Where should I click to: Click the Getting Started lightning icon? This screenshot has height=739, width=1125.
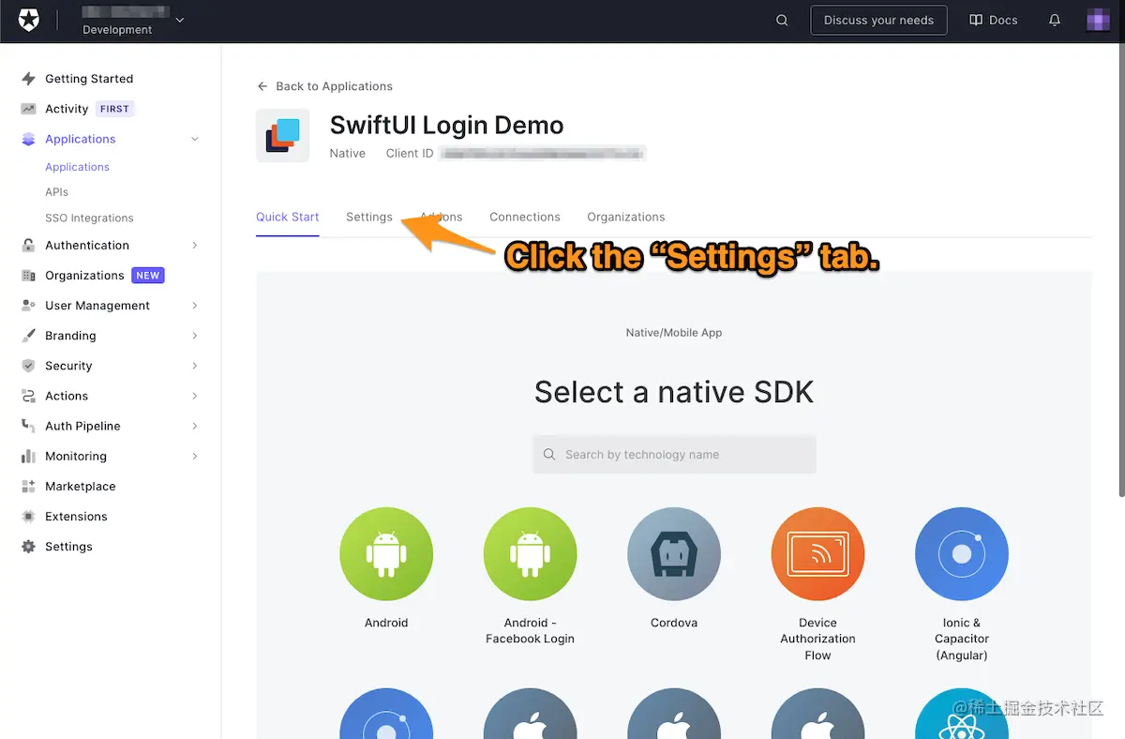pos(28,79)
